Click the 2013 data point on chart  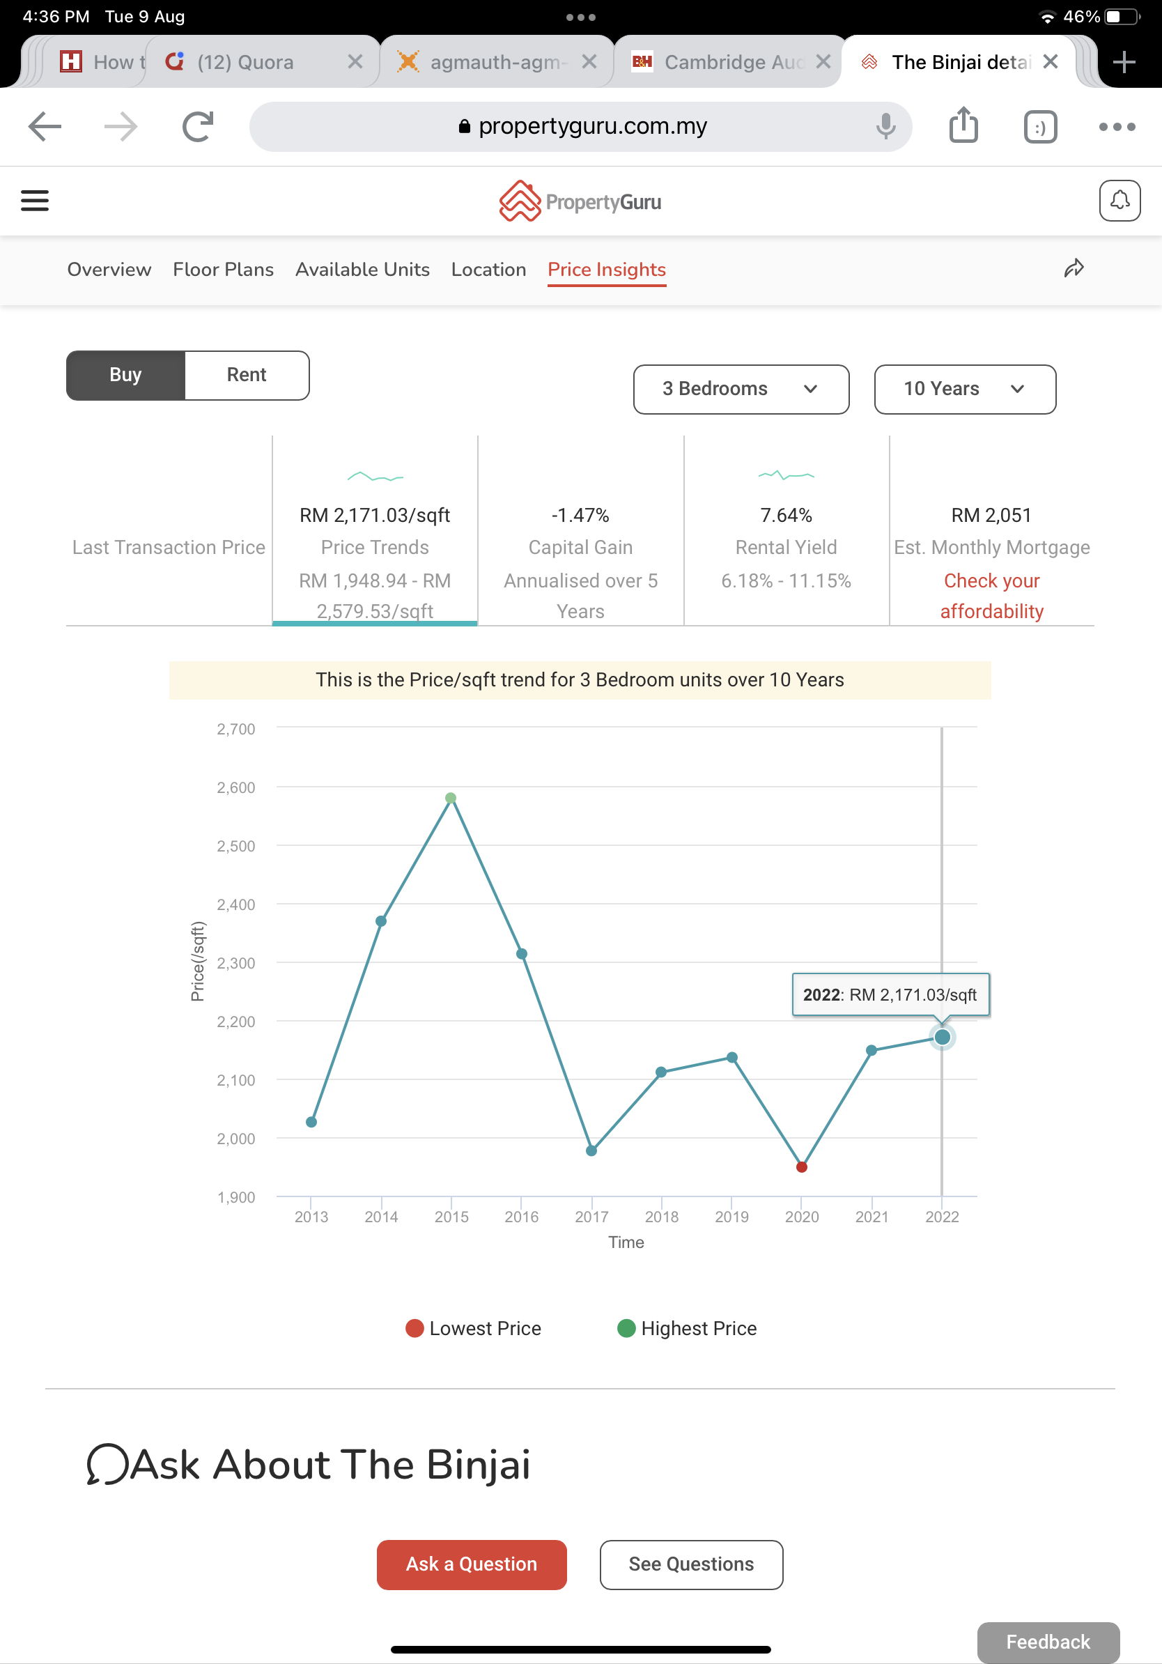[x=311, y=1122]
